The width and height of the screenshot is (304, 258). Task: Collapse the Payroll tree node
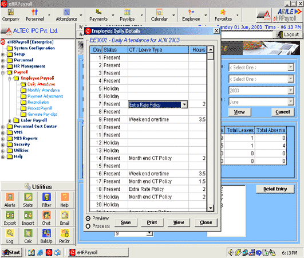click(x=3, y=73)
